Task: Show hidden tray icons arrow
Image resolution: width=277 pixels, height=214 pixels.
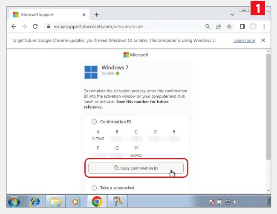Action: [x=203, y=202]
